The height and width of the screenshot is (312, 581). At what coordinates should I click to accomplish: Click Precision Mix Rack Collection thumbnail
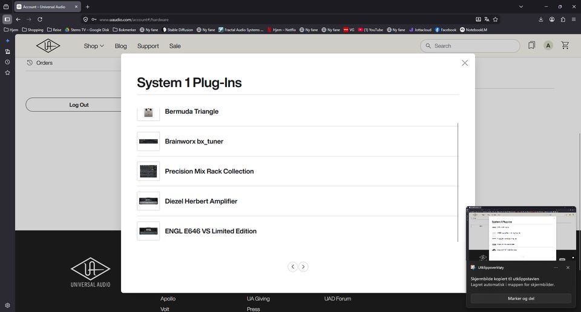148,171
